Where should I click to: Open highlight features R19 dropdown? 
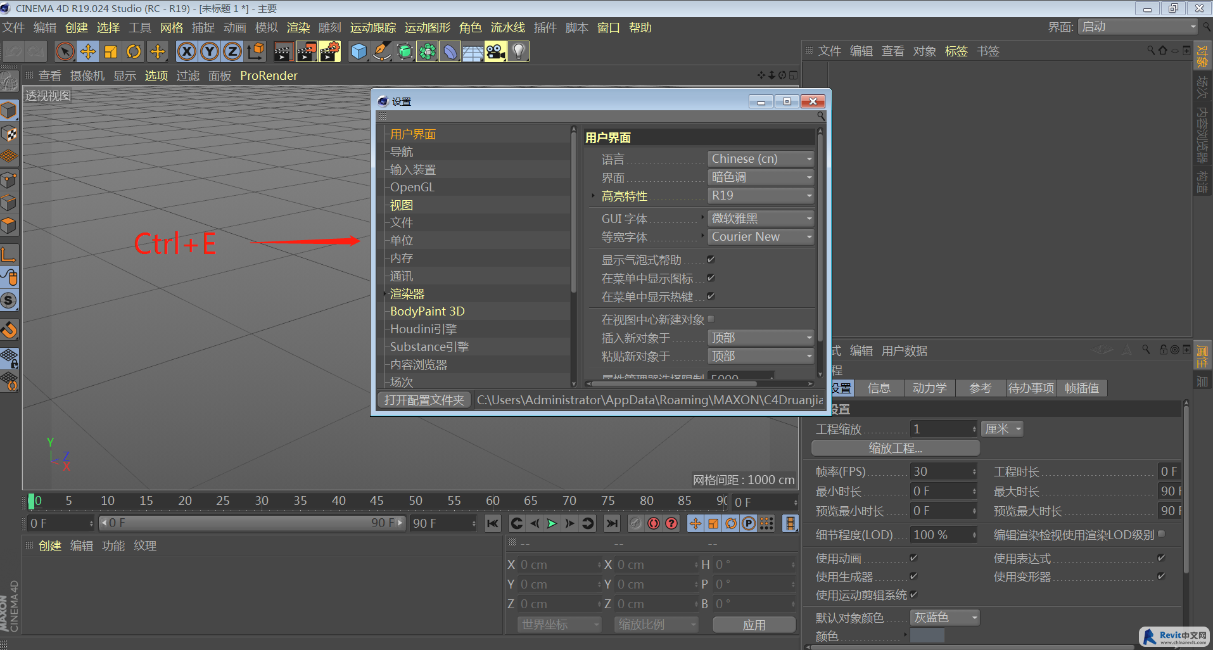[x=761, y=196]
